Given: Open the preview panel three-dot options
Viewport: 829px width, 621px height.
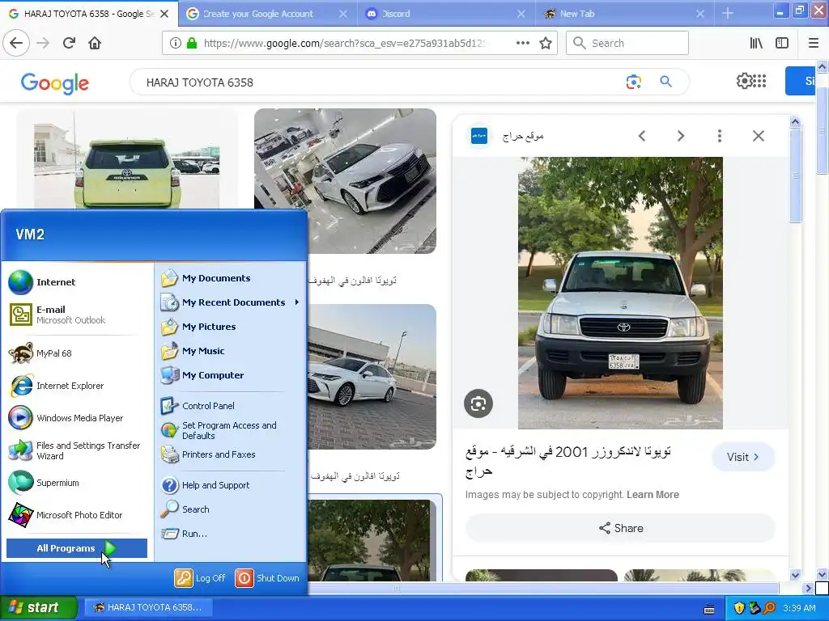Looking at the screenshot, I should [x=720, y=136].
